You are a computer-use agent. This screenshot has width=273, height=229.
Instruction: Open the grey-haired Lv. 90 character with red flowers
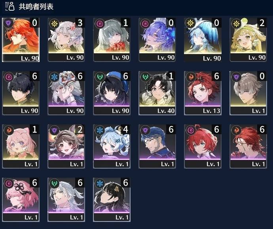pos(112,39)
